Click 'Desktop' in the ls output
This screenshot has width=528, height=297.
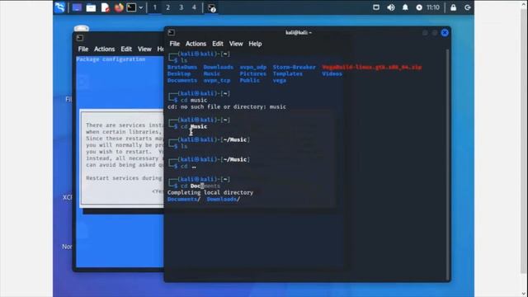(179, 73)
